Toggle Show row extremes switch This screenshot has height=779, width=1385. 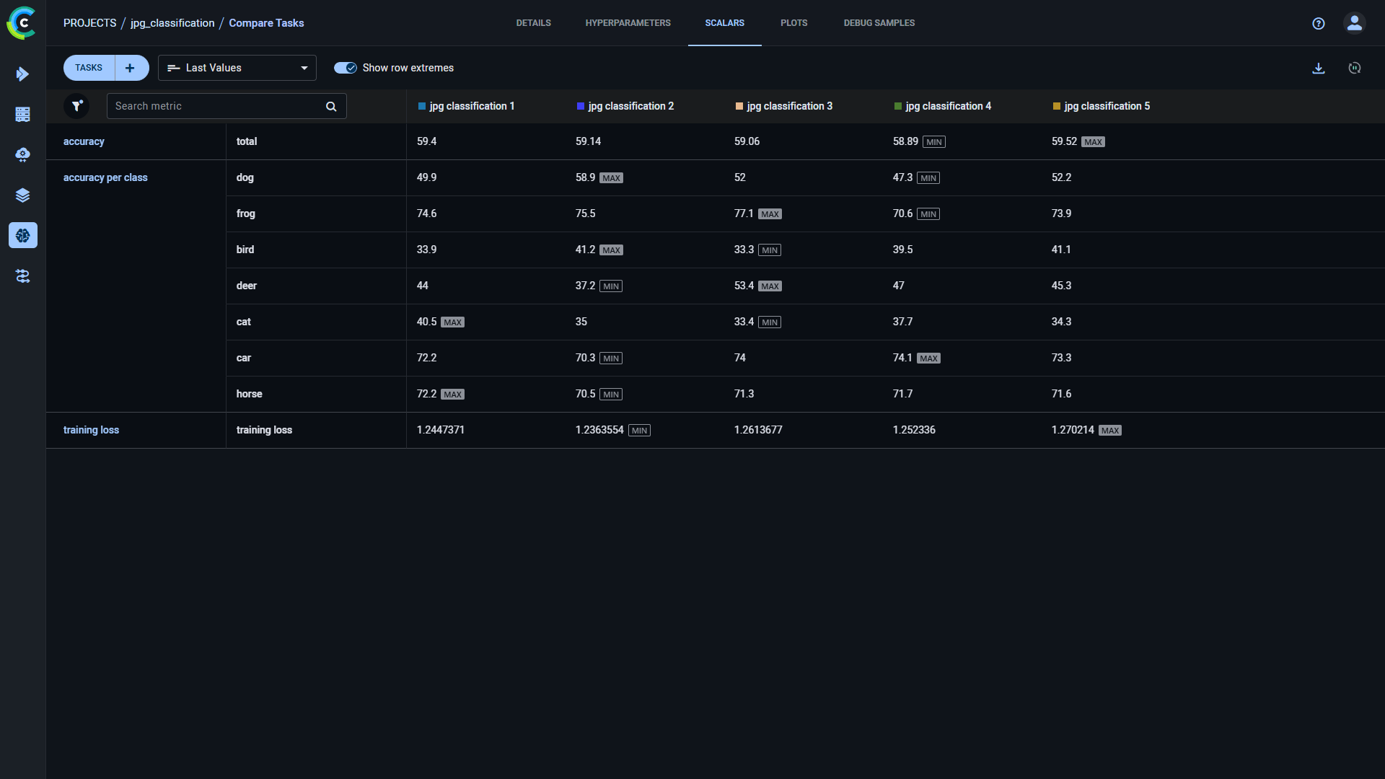click(x=344, y=68)
